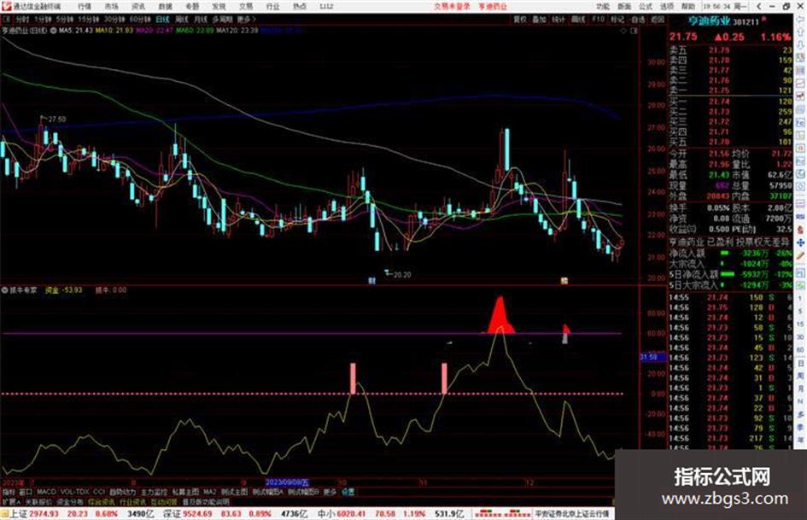The width and height of the screenshot is (807, 520).
Task: Open the 公式 menu
Action: 646,7
